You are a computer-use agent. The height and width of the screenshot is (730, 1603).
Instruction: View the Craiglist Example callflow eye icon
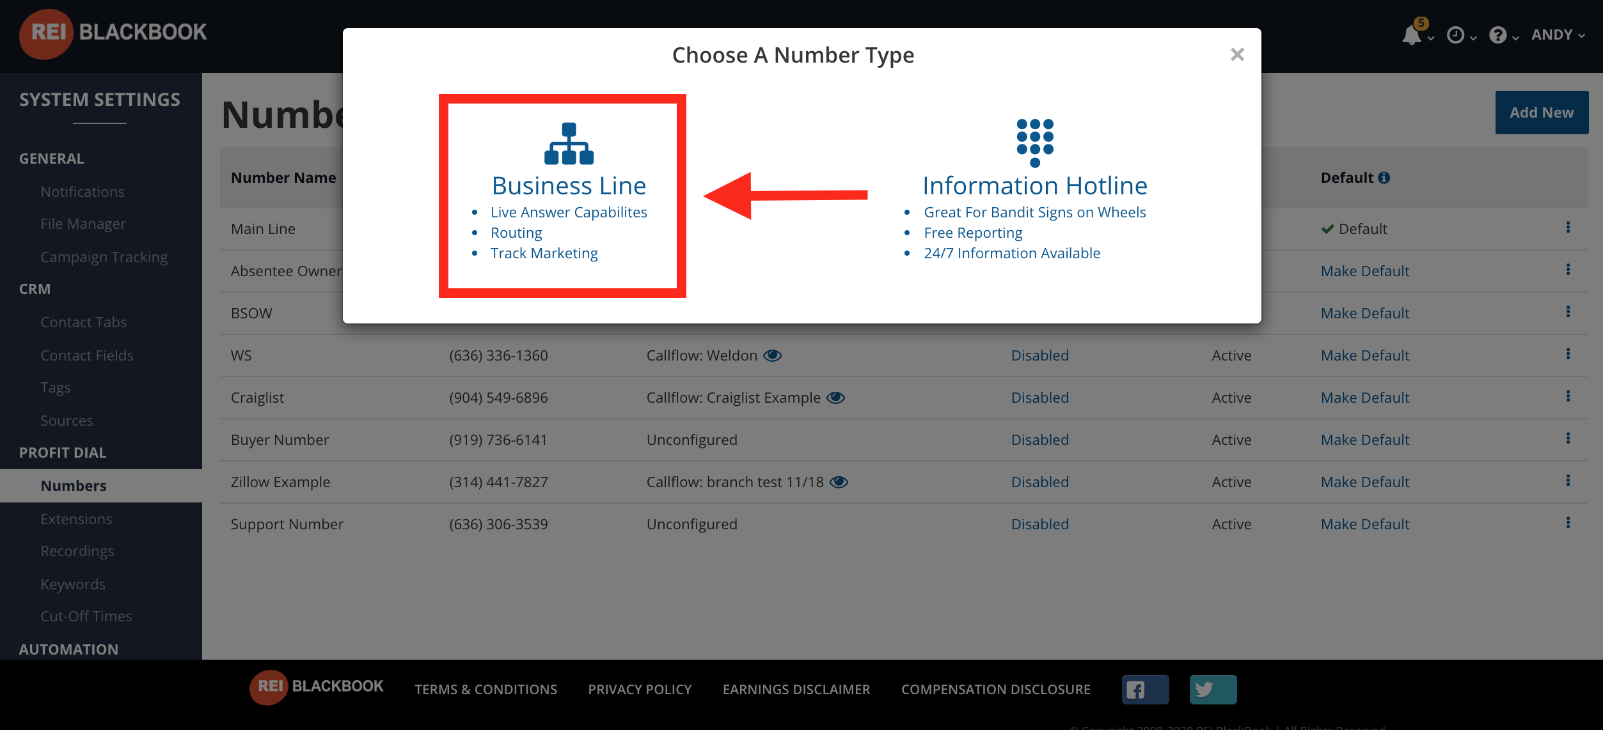pos(836,398)
